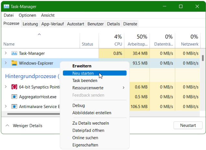This screenshot has width=206, height=150.
Task: Expand the Task-Manager process row
Action: tap(6, 53)
